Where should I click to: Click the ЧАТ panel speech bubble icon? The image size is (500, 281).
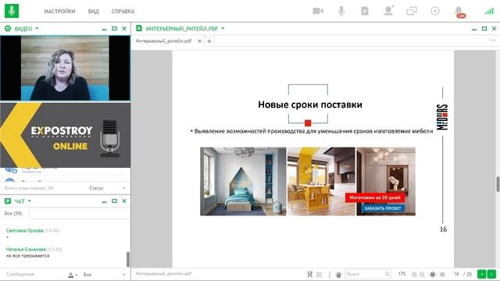coord(8,201)
